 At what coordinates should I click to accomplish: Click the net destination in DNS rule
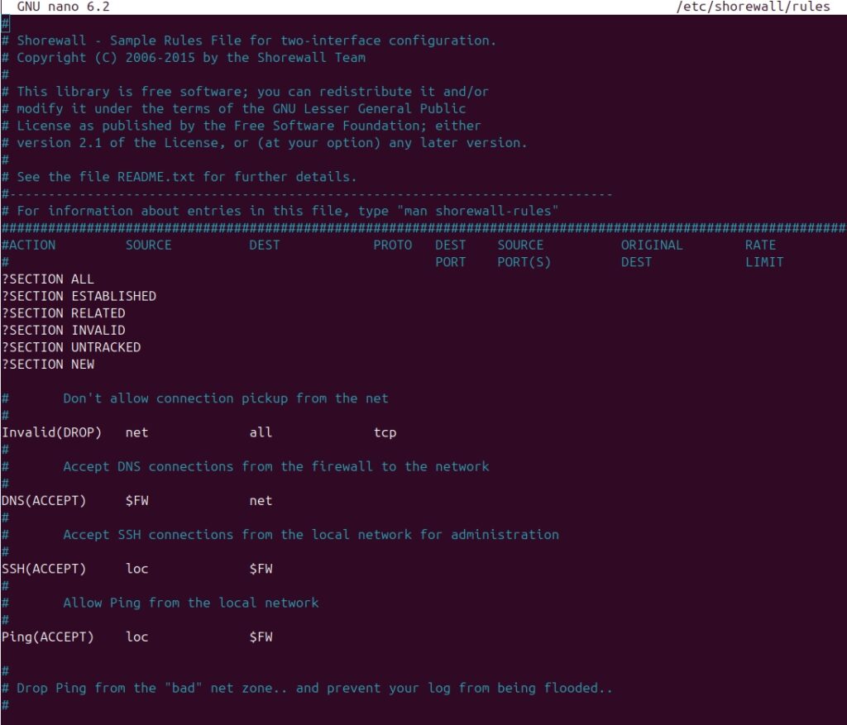(261, 501)
